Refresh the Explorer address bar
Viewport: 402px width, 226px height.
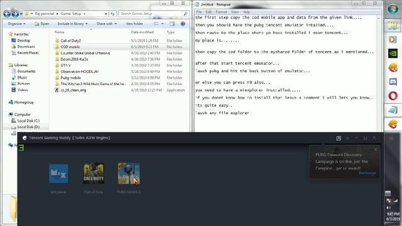(x=112, y=14)
